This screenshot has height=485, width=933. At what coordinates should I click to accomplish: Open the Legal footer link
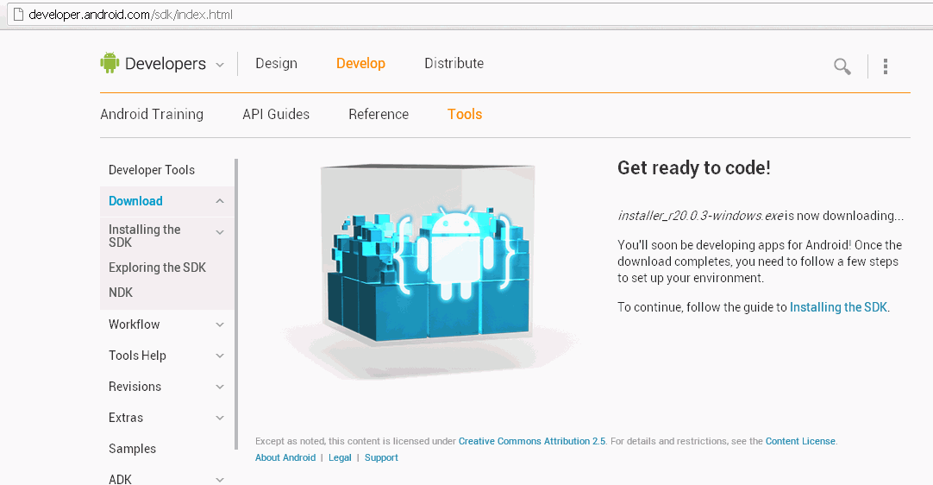tap(340, 457)
